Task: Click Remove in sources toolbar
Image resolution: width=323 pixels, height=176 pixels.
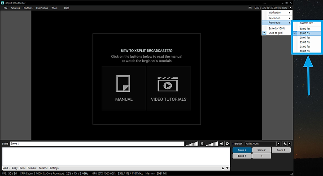Action: tap(32, 168)
